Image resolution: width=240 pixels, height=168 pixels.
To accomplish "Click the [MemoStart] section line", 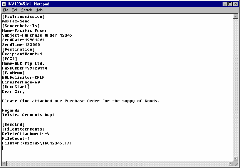I will (16, 87).
